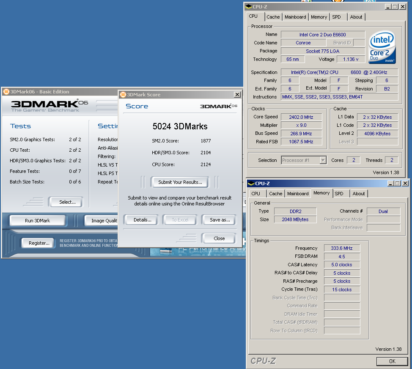Switch to Cache tab in bottom CPU-Z
The image size is (412, 369).
point(276,194)
